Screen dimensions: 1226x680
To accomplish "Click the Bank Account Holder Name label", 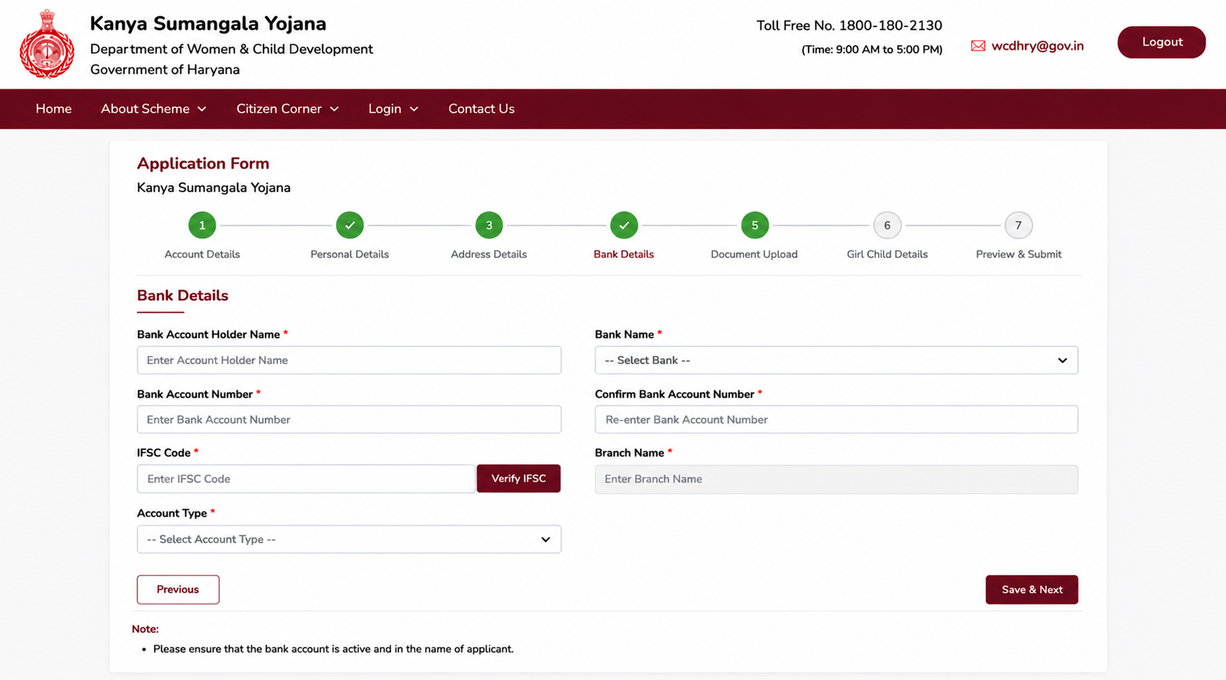I will (208, 334).
